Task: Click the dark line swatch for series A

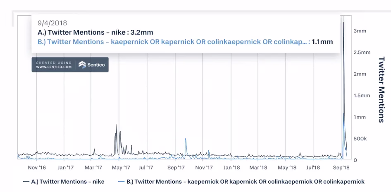Action: 26,182
